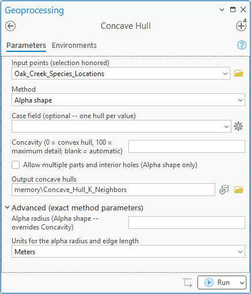Enable Allow multiple parts and interior holes
Viewport: 251px width, 294px height.
[16, 165]
